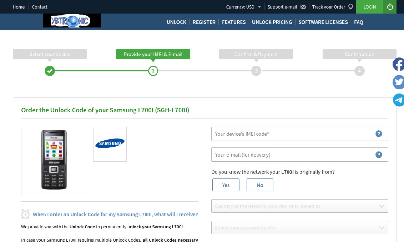Open the Telegram share icon
404x242 pixels.
[x=398, y=100]
